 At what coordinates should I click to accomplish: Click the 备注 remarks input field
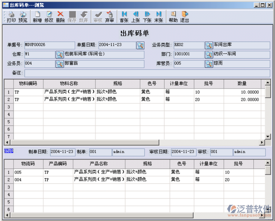coord(147,73)
